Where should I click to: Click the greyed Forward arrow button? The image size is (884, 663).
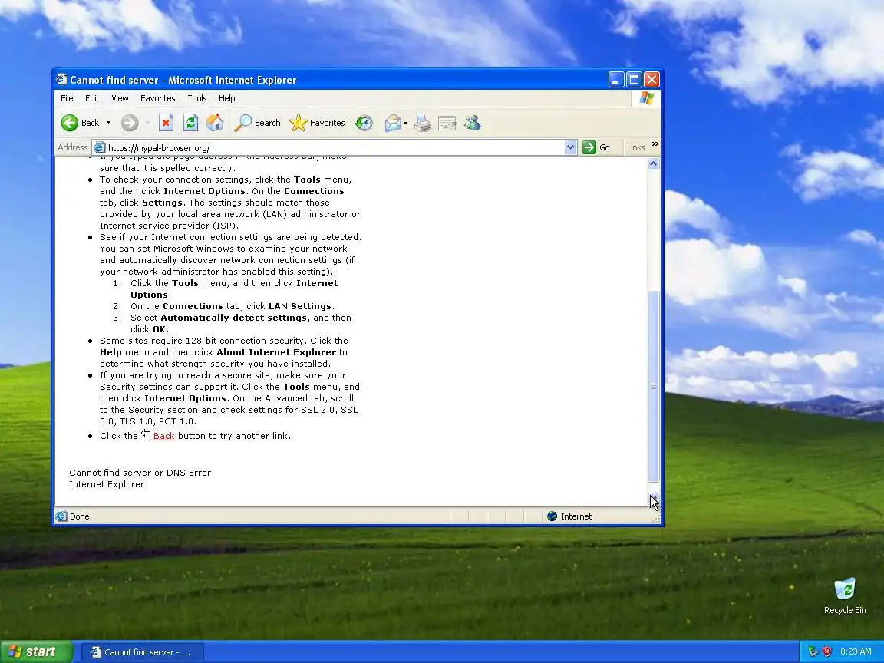click(x=130, y=123)
